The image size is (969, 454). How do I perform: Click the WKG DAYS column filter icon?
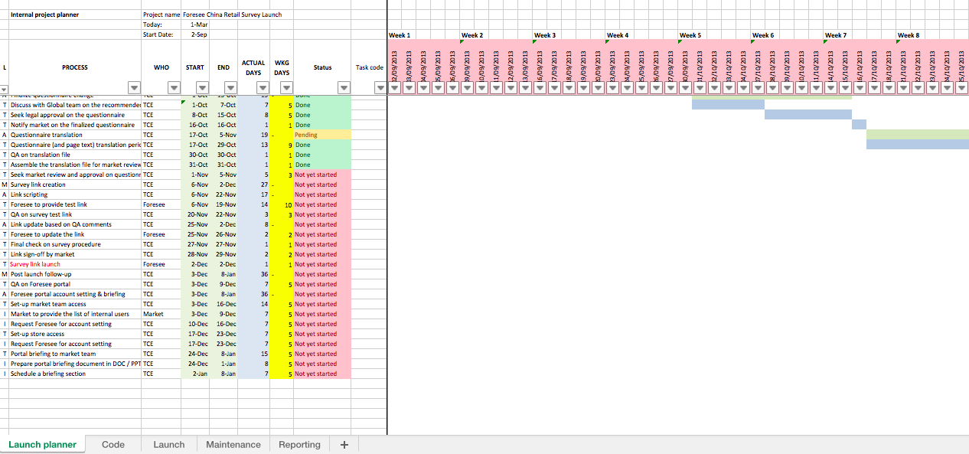287,87
